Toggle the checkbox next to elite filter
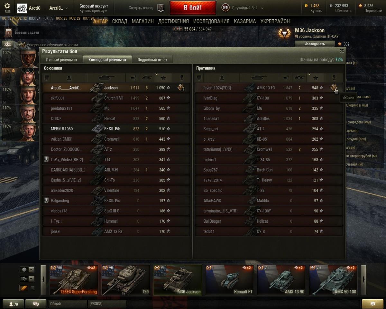Image resolution: width=386 pixels, height=309 pixels. [32, 288]
